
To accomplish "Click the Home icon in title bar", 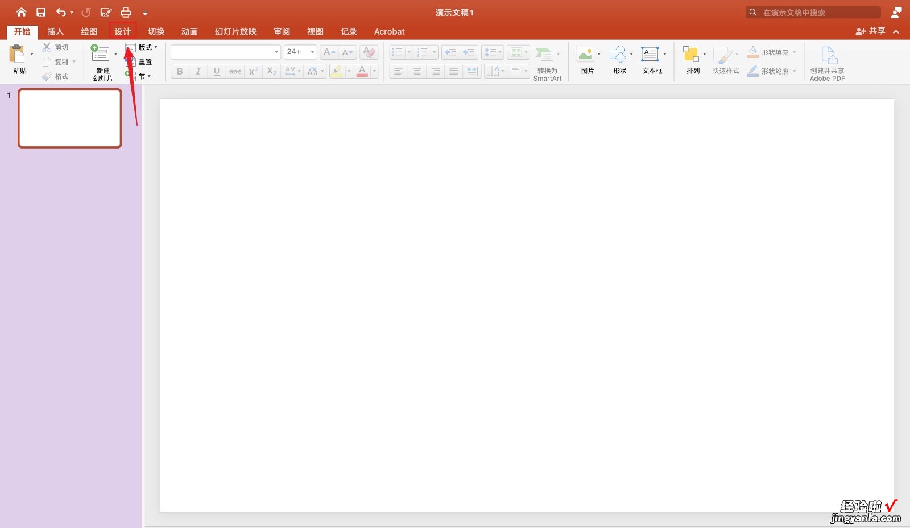I will [21, 12].
